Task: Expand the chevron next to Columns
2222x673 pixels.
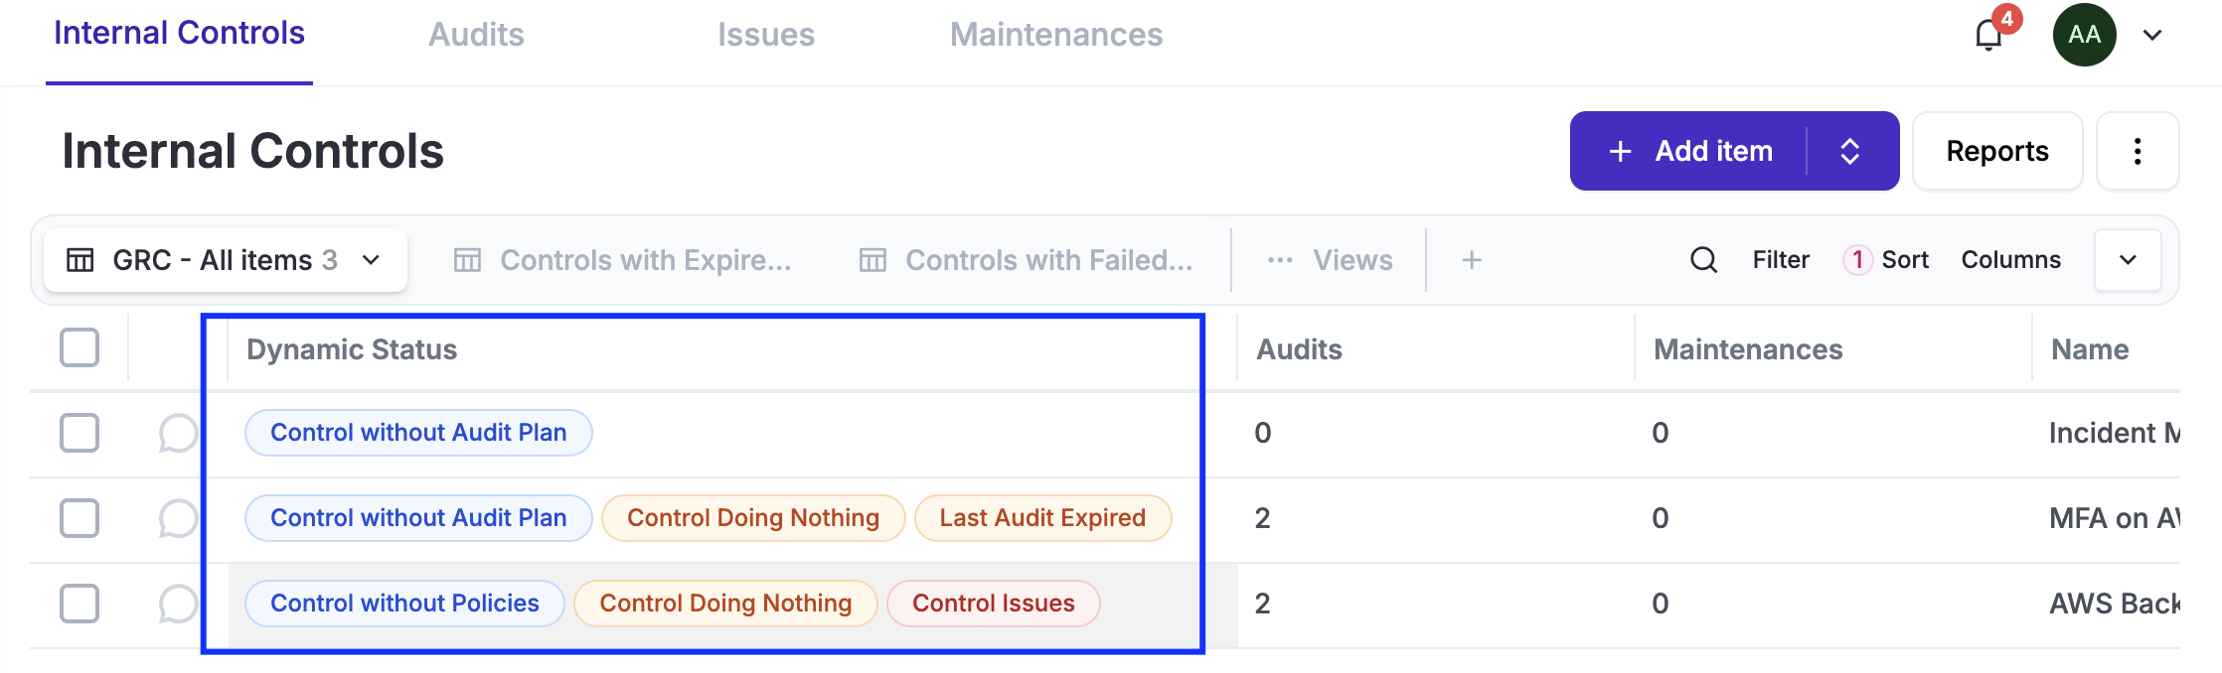Action: (2128, 260)
